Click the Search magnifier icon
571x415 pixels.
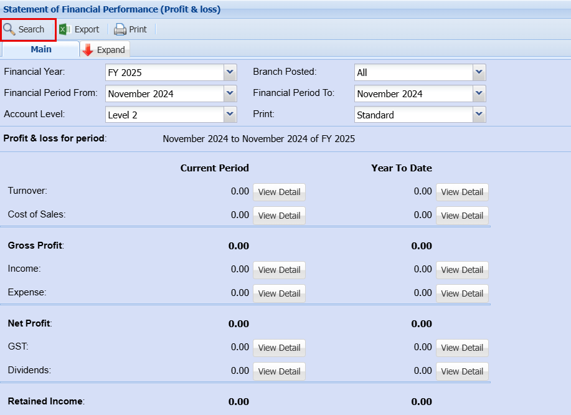coord(9,29)
